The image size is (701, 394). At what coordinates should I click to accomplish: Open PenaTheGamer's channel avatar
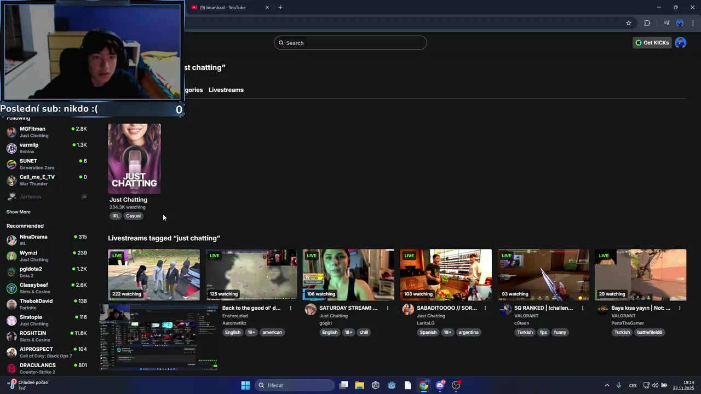click(602, 310)
